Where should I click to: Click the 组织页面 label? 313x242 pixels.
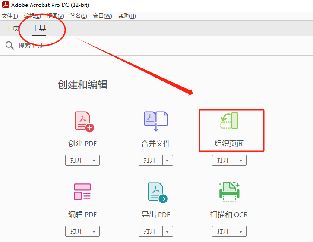(x=229, y=143)
